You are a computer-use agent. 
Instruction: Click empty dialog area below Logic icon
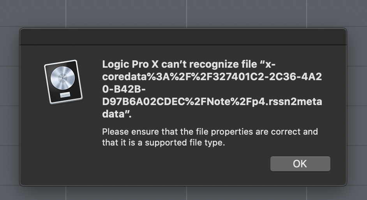point(63,144)
